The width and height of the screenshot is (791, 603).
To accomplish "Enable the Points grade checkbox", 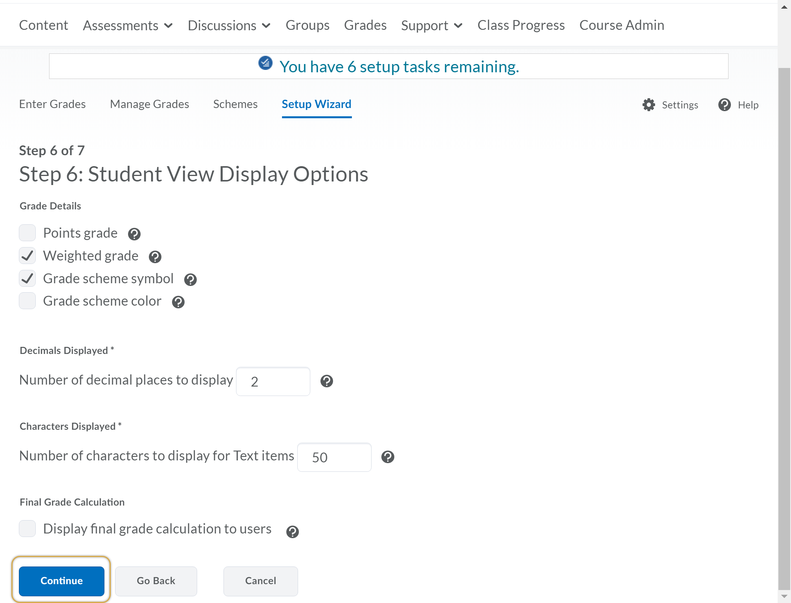I will (x=27, y=233).
